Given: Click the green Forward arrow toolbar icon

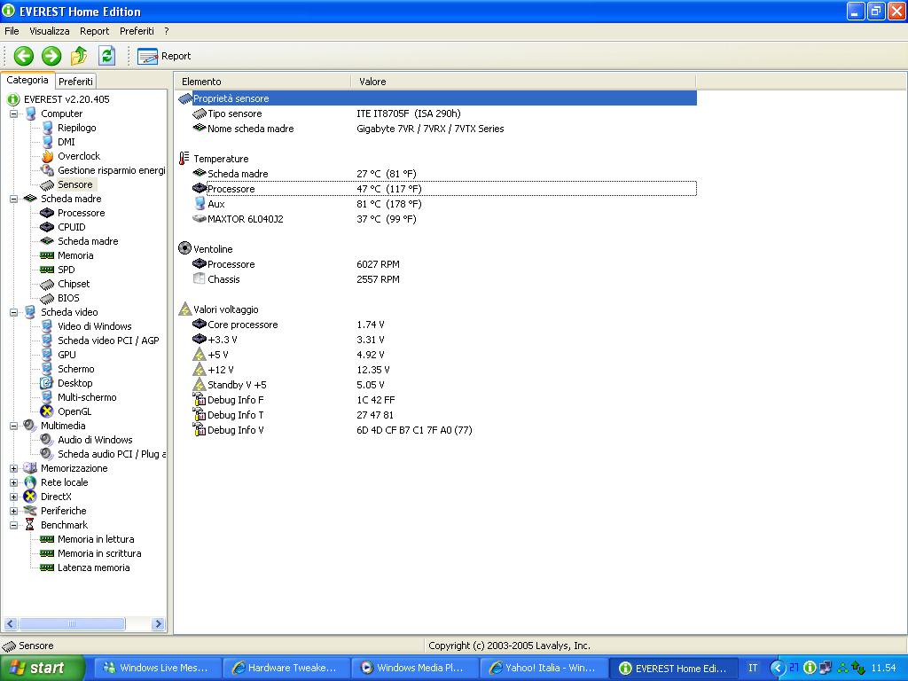Looking at the screenshot, I should pyautogui.click(x=51, y=56).
